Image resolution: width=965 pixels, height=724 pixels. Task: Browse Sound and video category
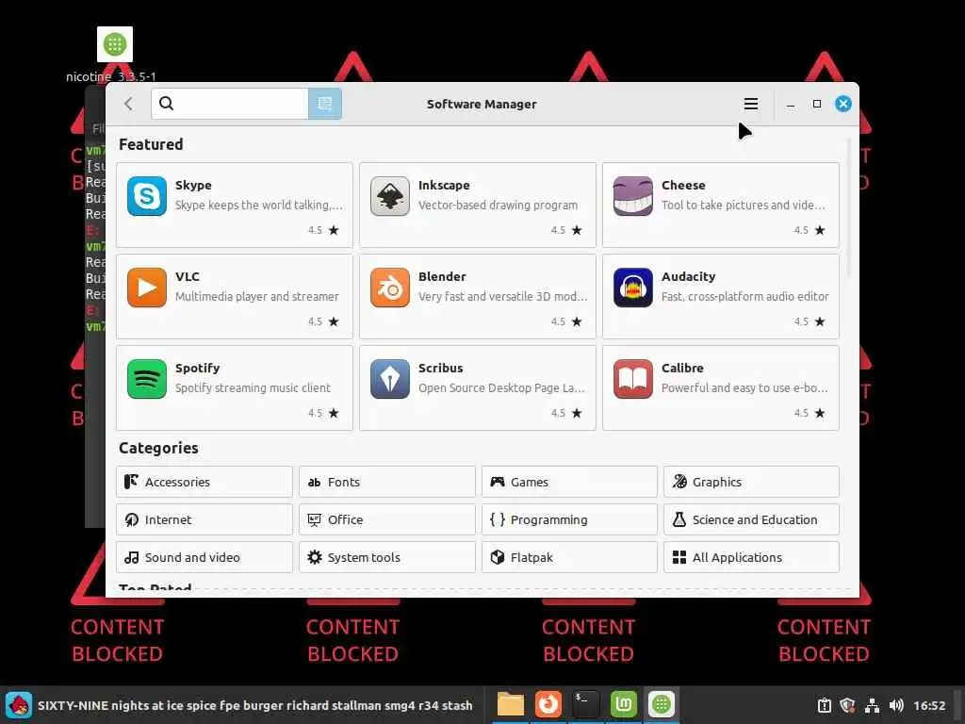click(204, 556)
